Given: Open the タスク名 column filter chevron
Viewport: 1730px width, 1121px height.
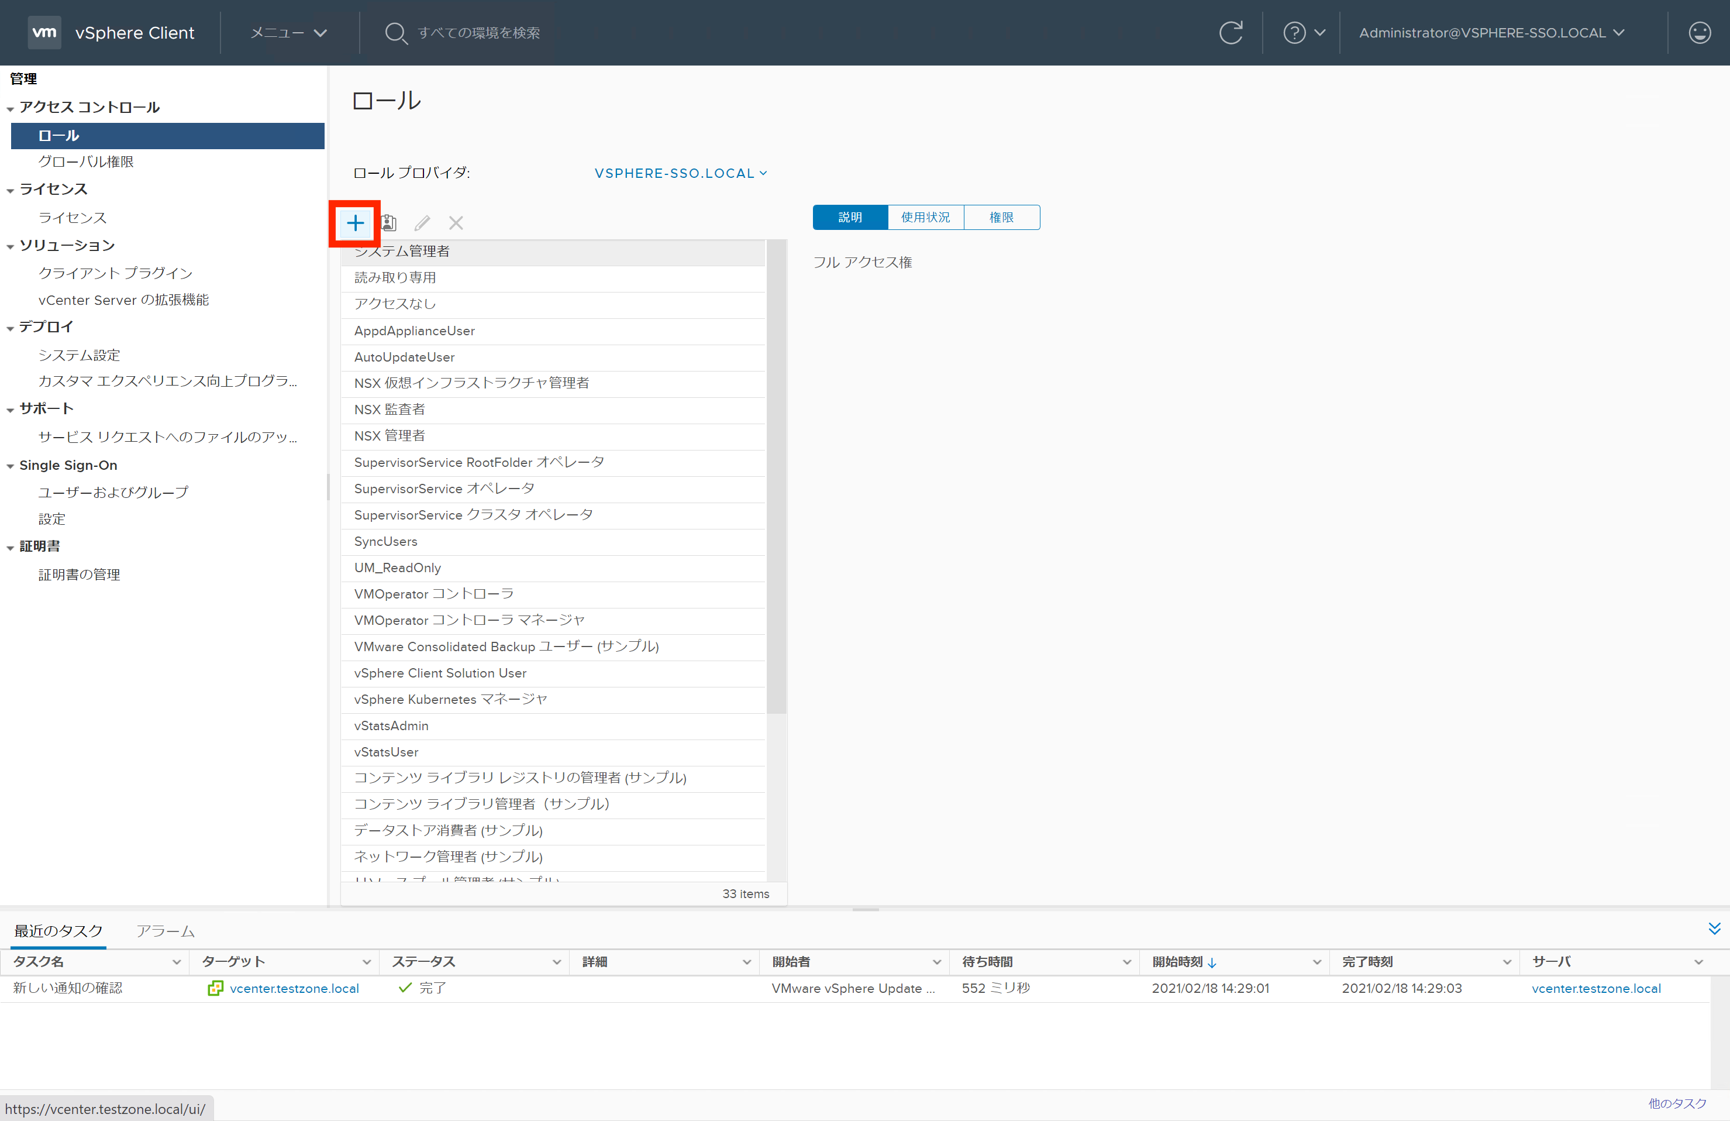Looking at the screenshot, I should (x=176, y=962).
